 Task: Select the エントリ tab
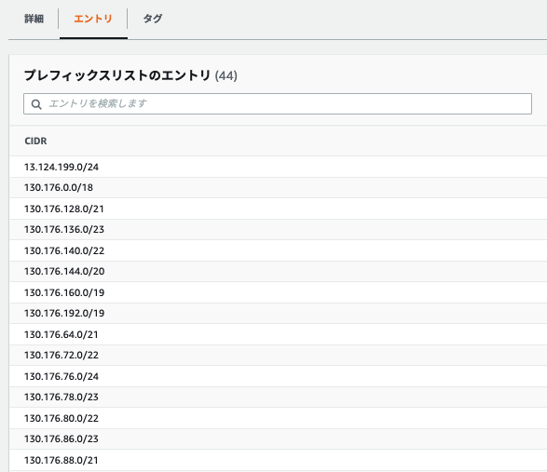click(93, 19)
